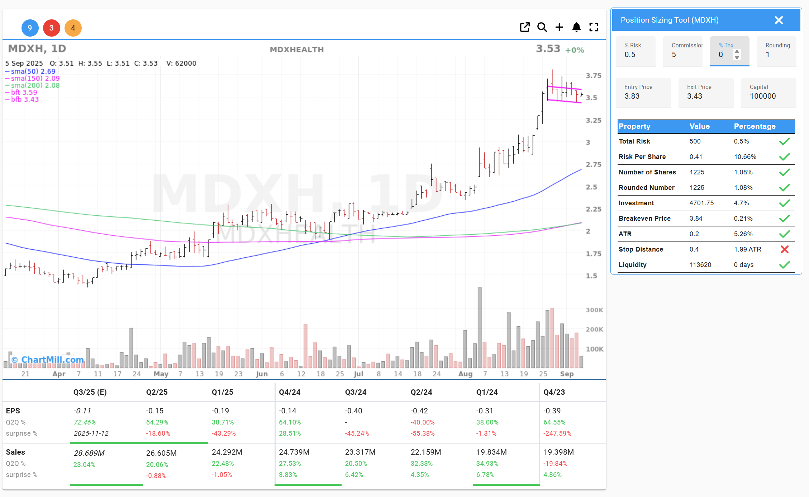The height and width of the screenshot is (497, 809).
Task: Close the Position Sizing Tool panel
Action: point(779,20)
